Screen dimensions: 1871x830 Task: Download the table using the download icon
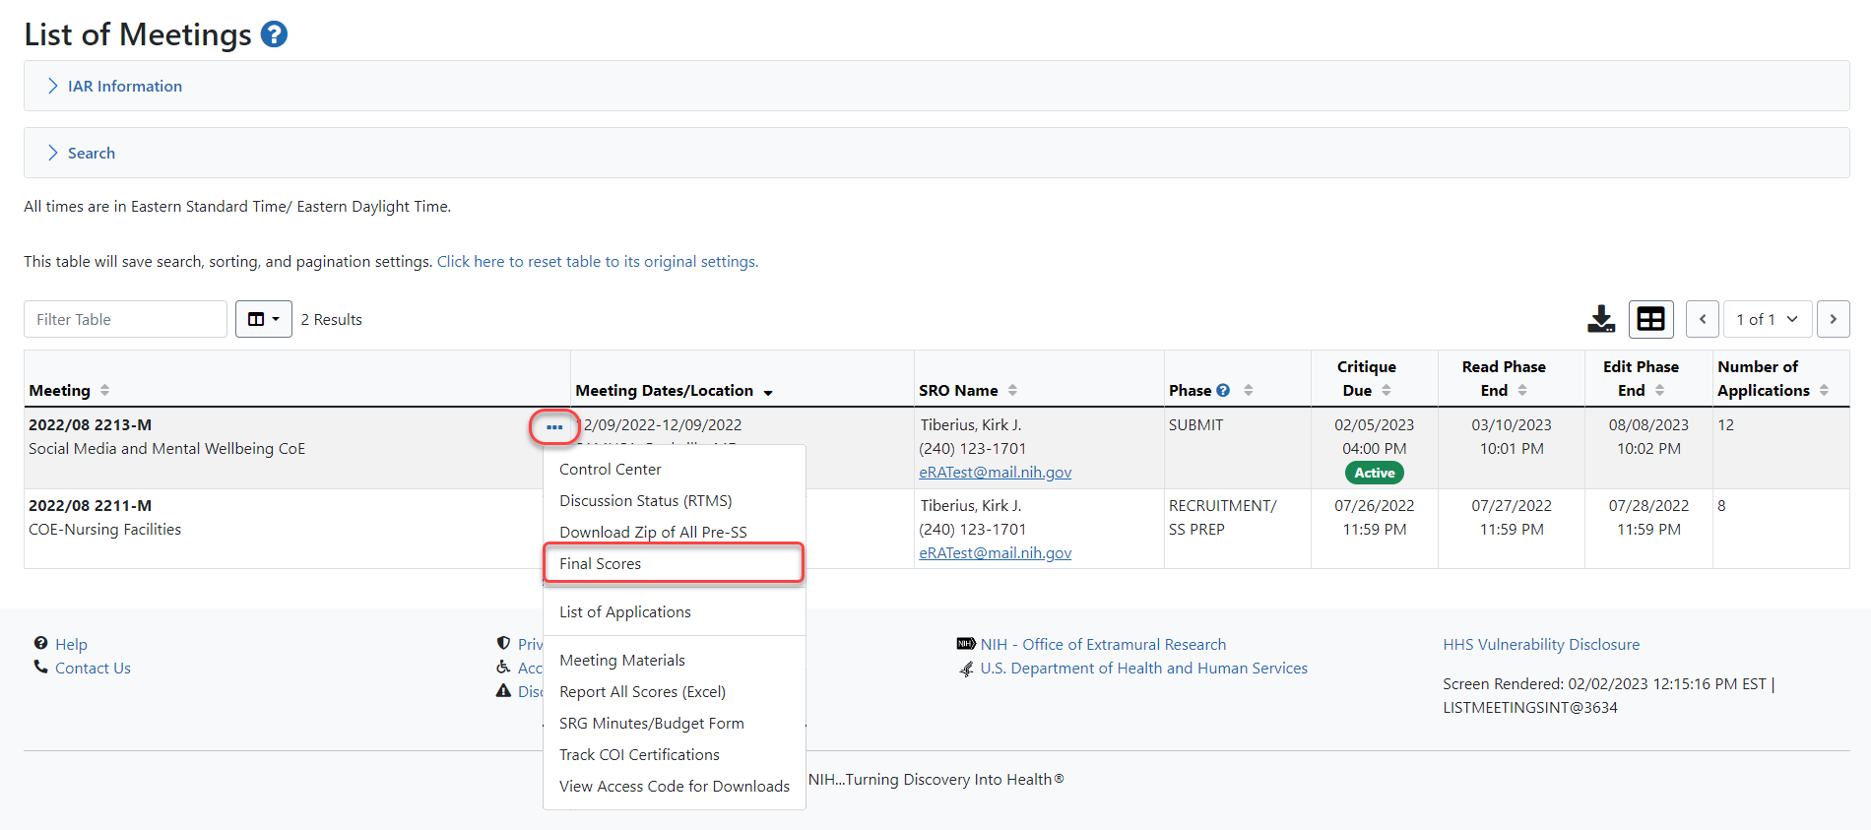point(1601,319)
